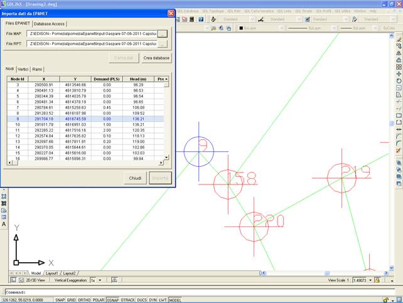This screenshot has width=403, height=303.
Task: Select the Trim tool icon
Action: point(399,102)
